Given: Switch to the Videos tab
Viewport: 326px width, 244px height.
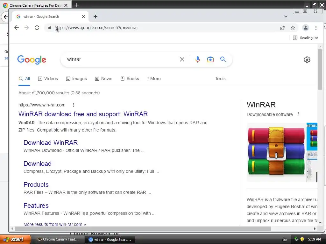Looking at the screenshot, I should coord(48,79).
